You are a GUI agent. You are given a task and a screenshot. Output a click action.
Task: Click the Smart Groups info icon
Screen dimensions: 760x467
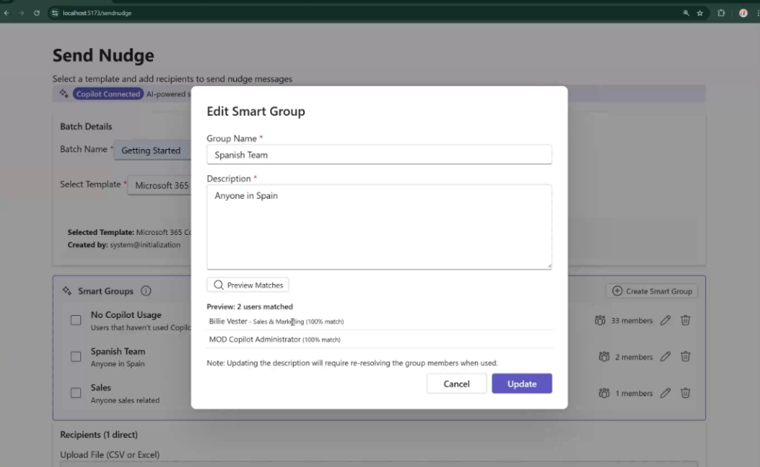(146, 291)
